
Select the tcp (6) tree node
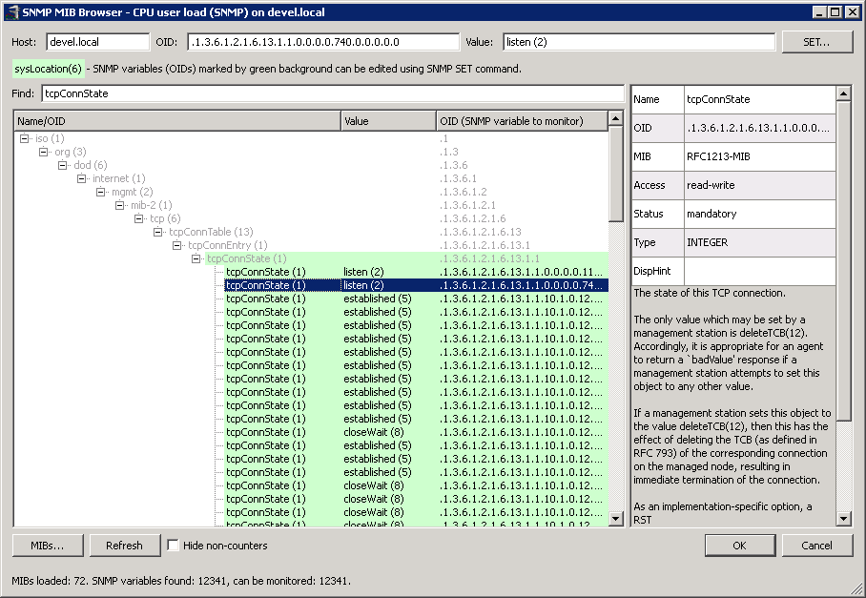tap(165, 218)
